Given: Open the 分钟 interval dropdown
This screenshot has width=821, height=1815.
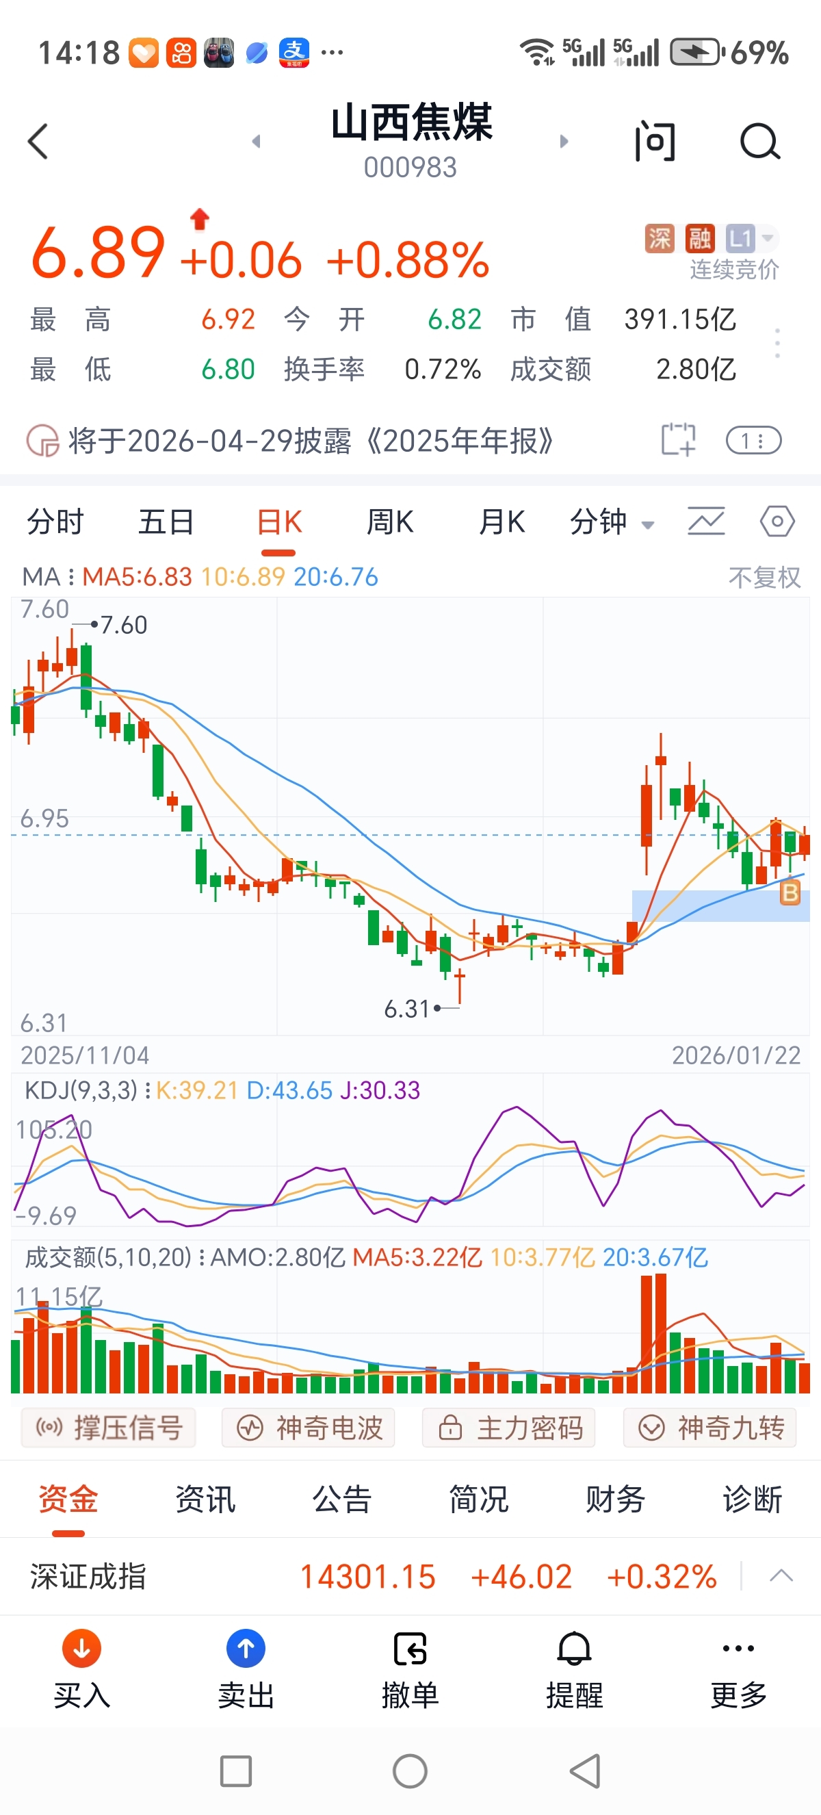Looking at the screenshot, I should point(611,522).
